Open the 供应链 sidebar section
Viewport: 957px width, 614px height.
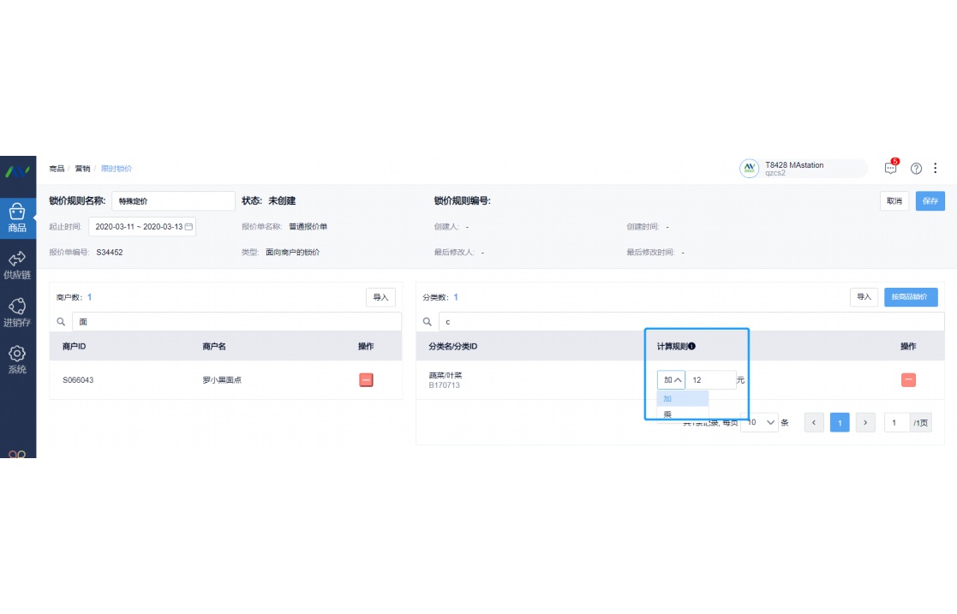point(17,265)
